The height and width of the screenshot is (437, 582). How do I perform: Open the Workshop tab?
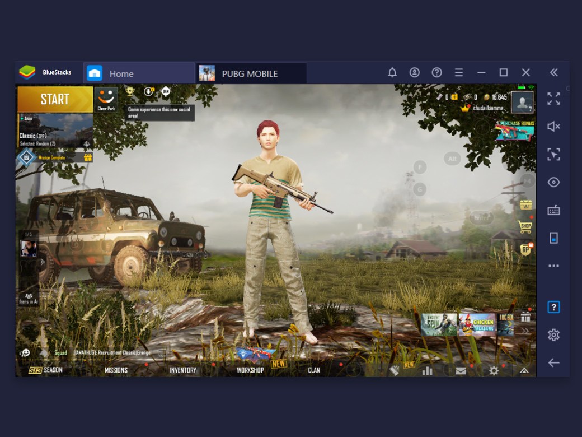(x=250, y=370)
